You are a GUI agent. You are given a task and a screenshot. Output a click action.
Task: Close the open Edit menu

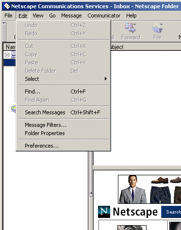tap(23, 16)
